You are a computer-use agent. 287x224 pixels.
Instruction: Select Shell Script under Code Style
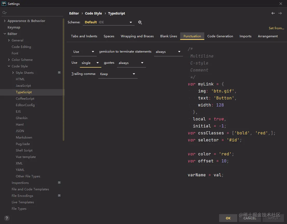click(24, 150)
